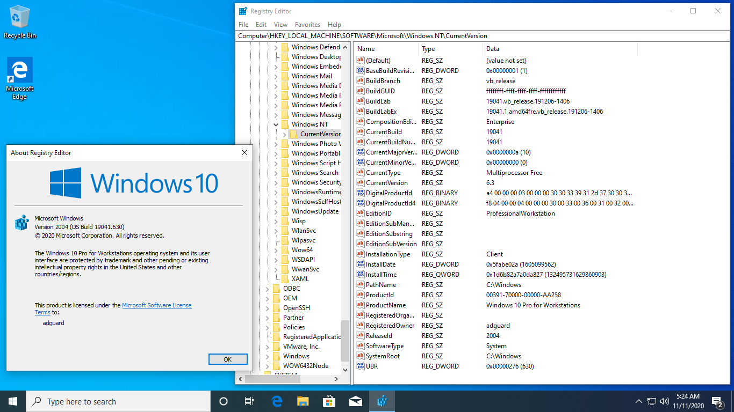This screenshot has height=412, width=734.
Task: Expand the CurrentVersion tree node
Action: pyautogui.click(x=285, y=134)
